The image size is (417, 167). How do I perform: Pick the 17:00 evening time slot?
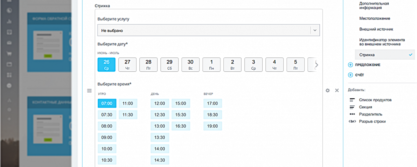click(x=213, y=103)
